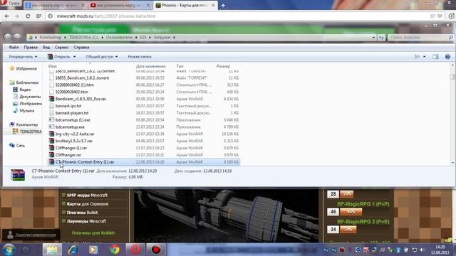
Task: Reload the page in Opera
Action: [28, 16]
